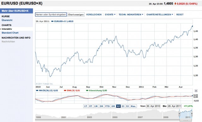
Task: Select the 1T time range
Action: (86, 106)
